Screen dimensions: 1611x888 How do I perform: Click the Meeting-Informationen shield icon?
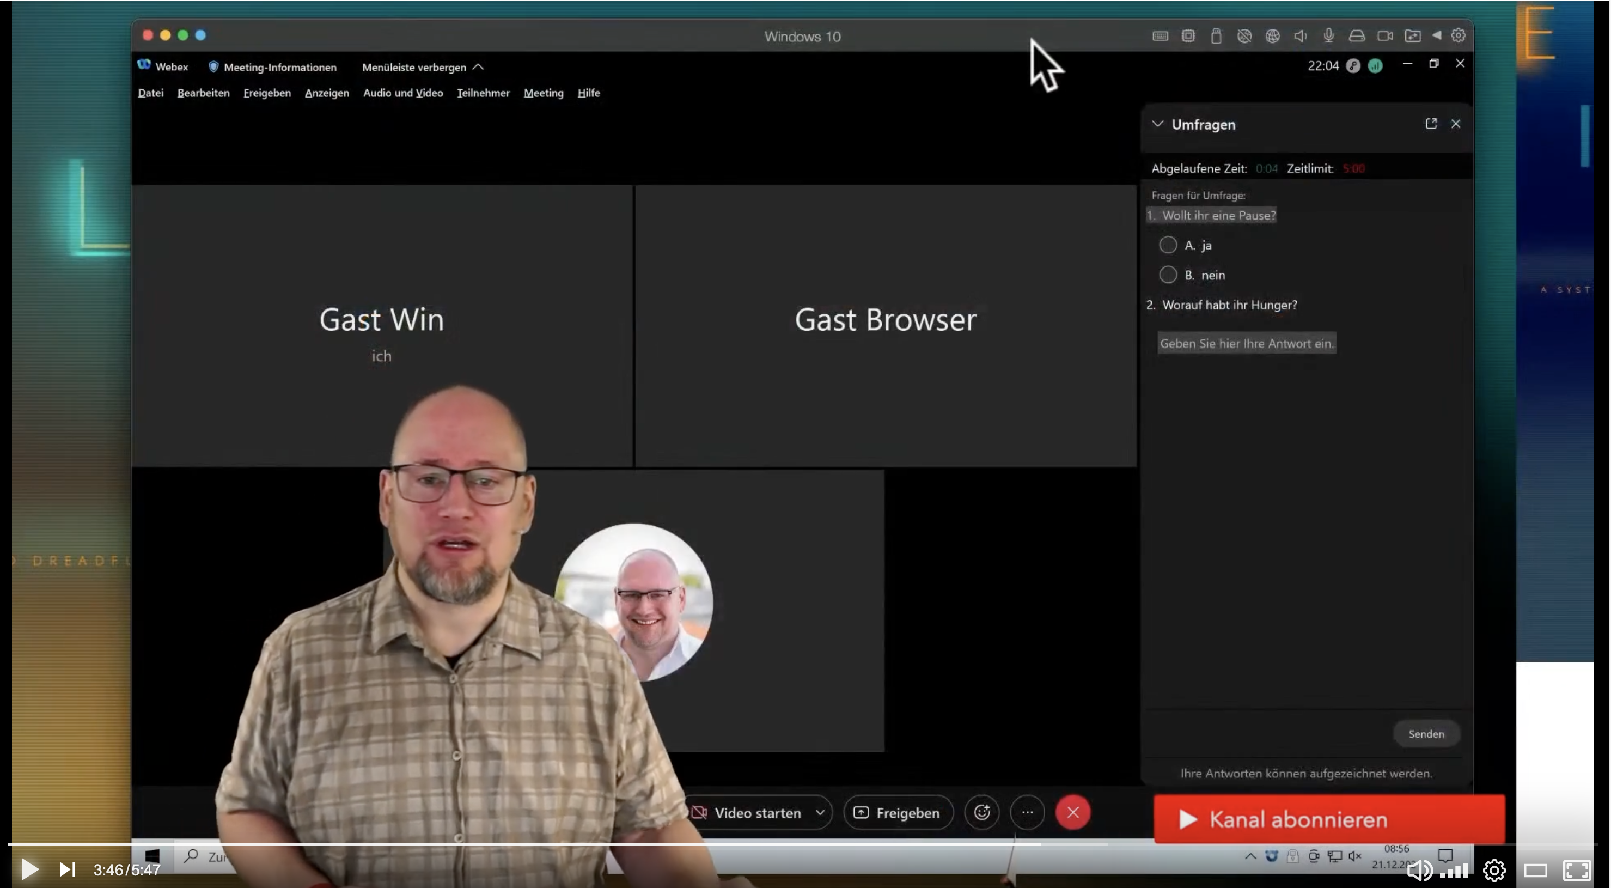213,67
